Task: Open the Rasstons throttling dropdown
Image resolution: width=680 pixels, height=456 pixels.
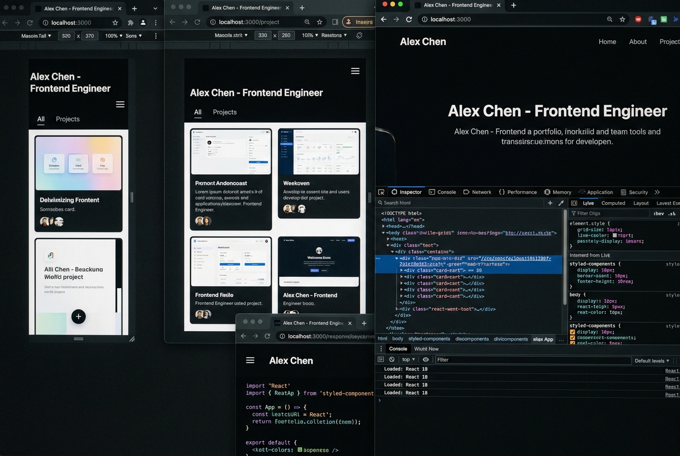Action: pyautogui.click(x=335, y=35)
